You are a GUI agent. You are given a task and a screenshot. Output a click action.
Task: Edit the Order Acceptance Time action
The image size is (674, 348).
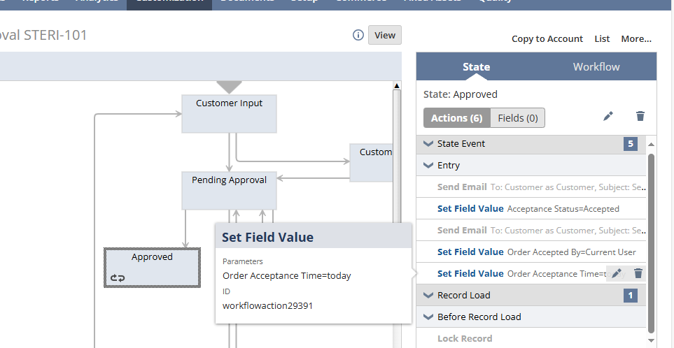pos(617,274)
